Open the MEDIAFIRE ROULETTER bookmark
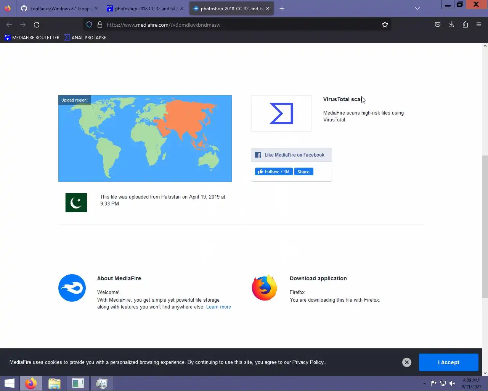 pyautogui.click(x=32, y=37)
